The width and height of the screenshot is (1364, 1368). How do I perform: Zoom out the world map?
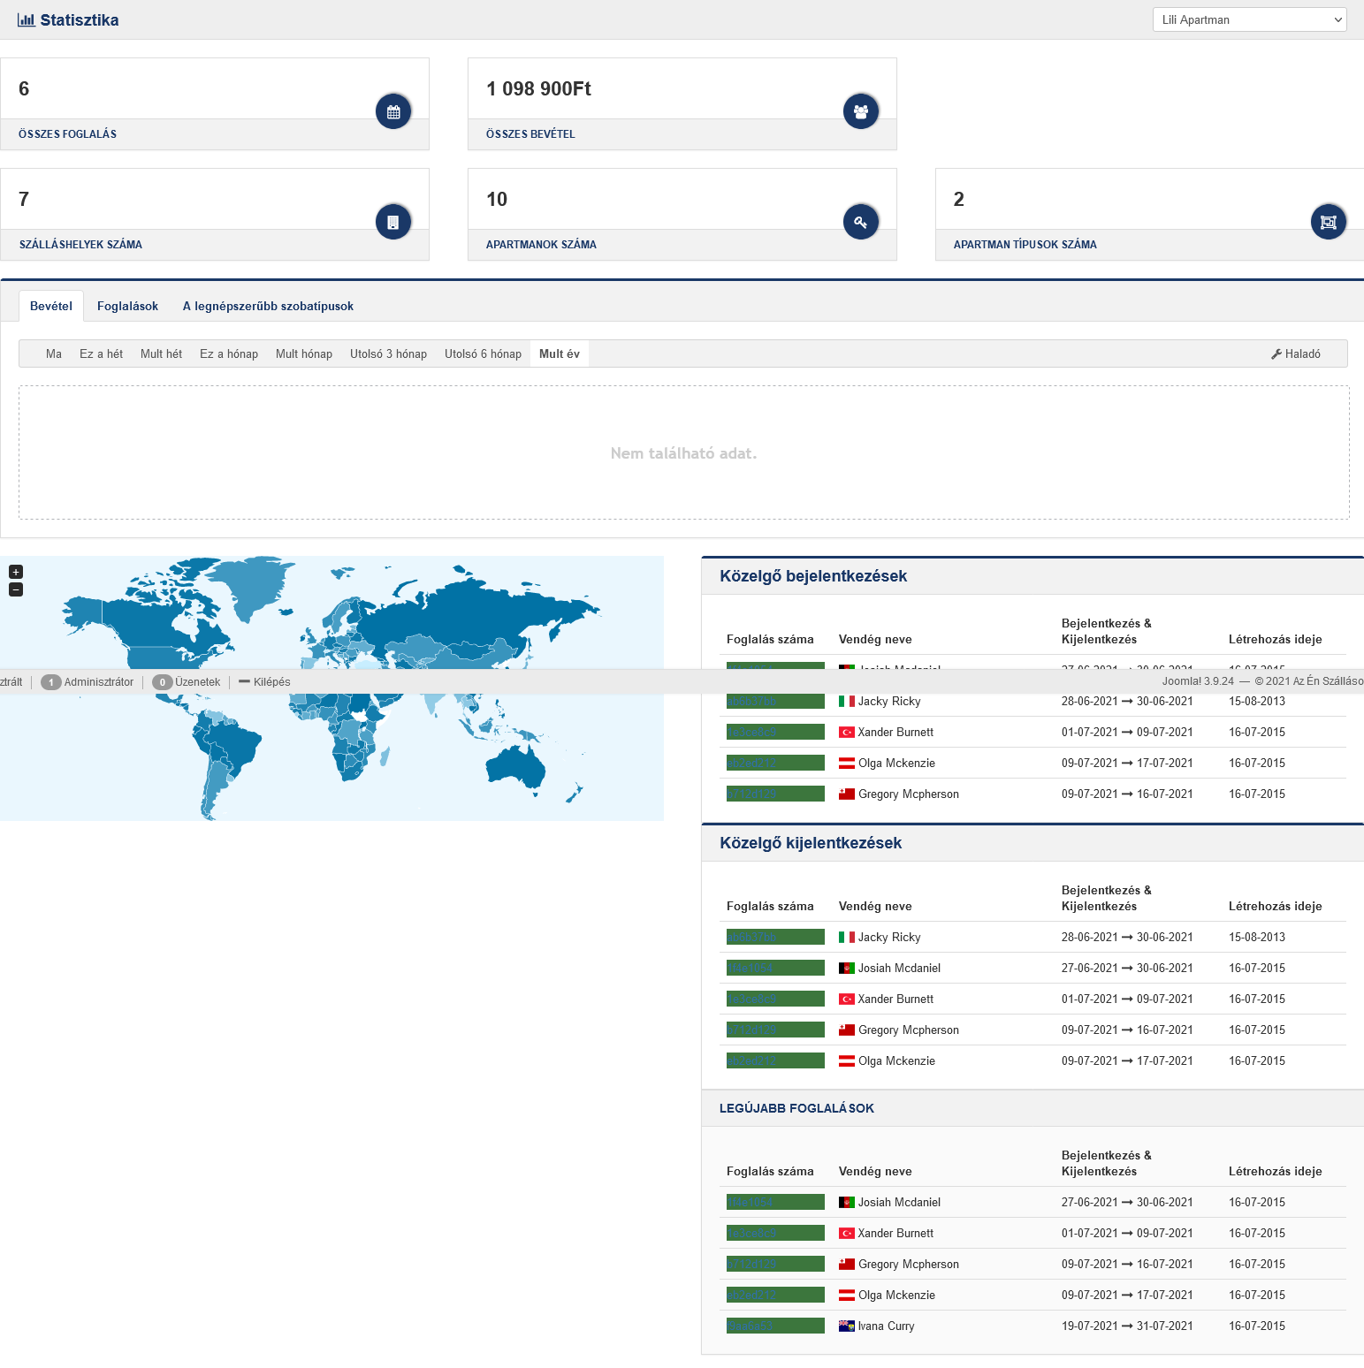tap(16, 589)
